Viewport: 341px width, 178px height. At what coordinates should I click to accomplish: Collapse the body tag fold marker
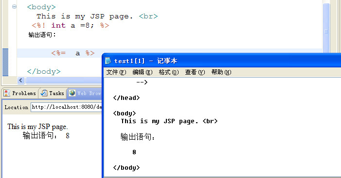pos(14,7)
